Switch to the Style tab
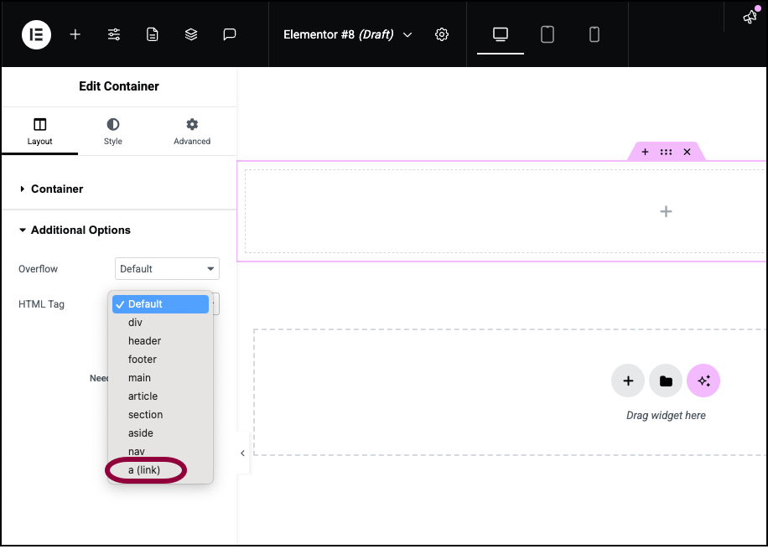Viewport: 768px width, 549px height. click(x=112, y=132)
